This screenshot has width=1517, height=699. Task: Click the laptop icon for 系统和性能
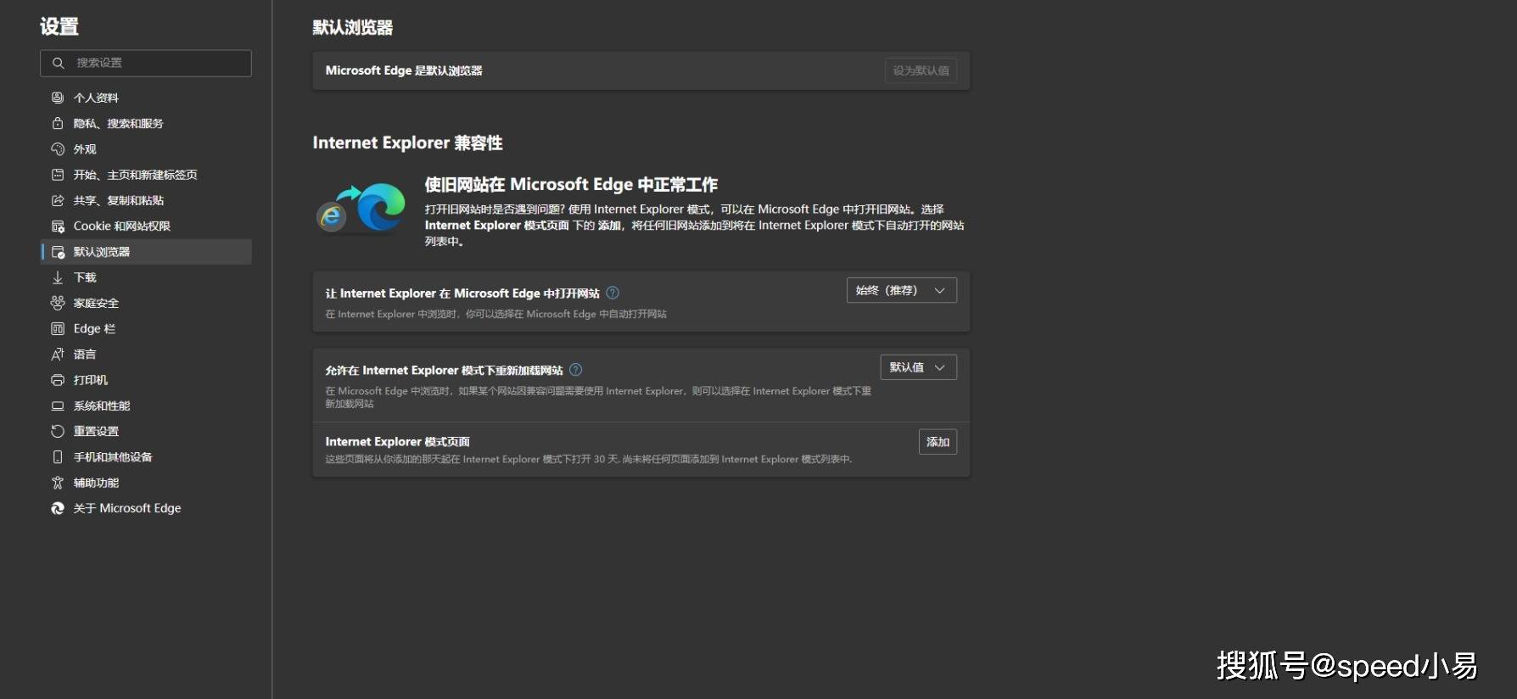[x=58, y=405]
